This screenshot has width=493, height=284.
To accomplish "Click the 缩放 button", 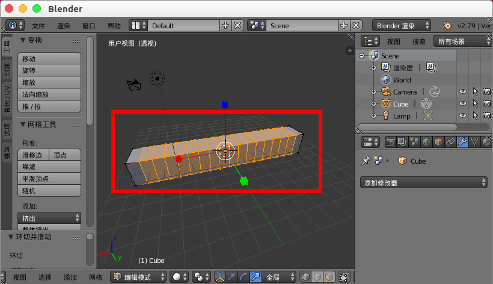I will (x=49, y=82).
